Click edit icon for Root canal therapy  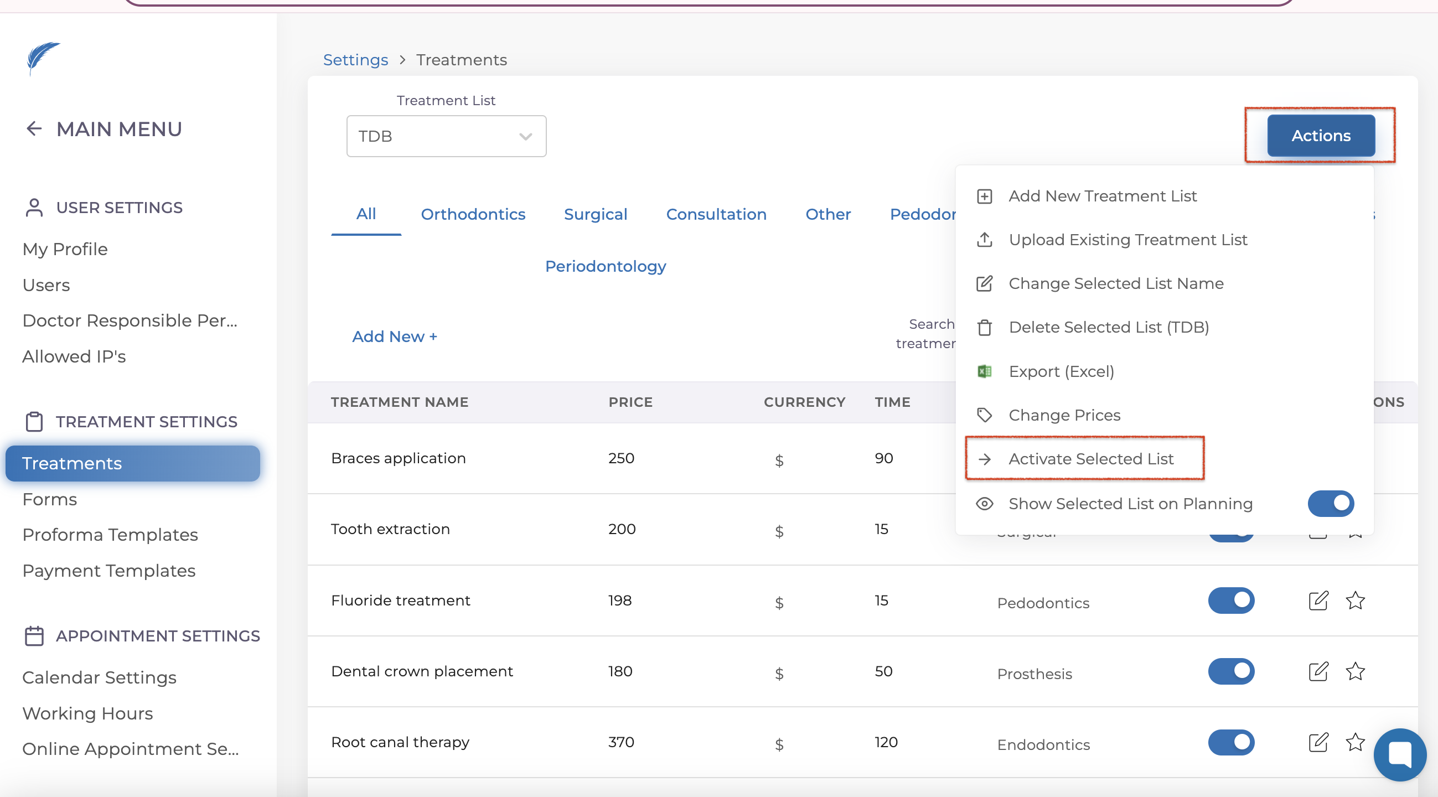[1318, 742]
